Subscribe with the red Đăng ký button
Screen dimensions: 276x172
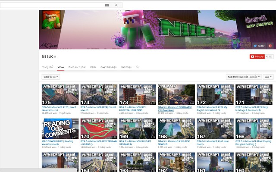257,56
